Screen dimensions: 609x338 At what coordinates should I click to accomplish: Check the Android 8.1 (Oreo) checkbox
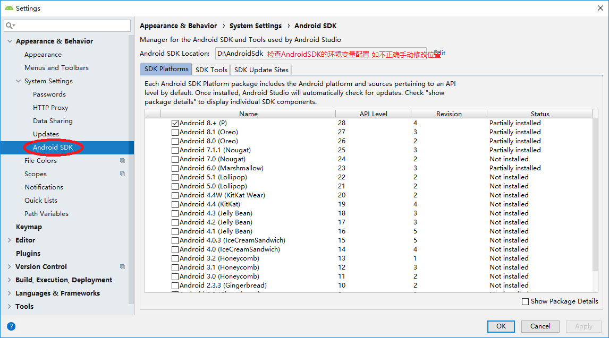point(175,132)
